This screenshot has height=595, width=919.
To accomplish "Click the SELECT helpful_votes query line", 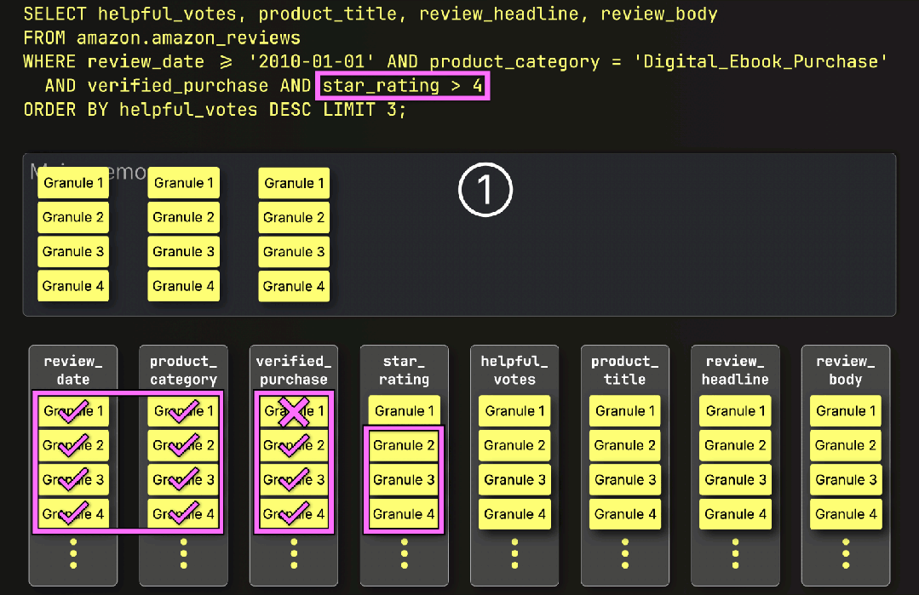I will pos(370,14).
